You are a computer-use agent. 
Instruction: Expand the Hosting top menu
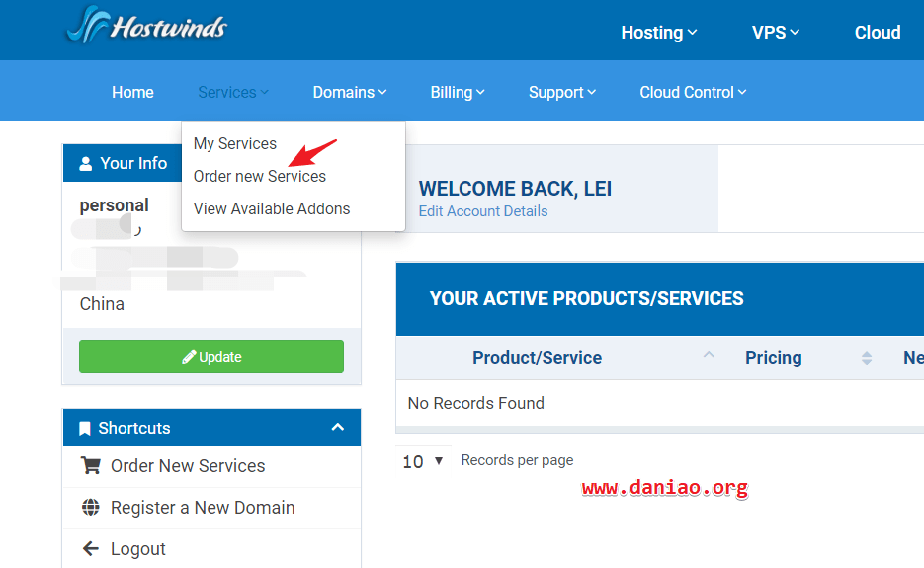[658, 33]
